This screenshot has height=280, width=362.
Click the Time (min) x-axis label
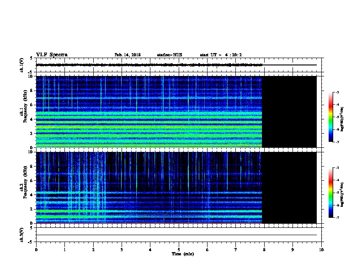183,254
